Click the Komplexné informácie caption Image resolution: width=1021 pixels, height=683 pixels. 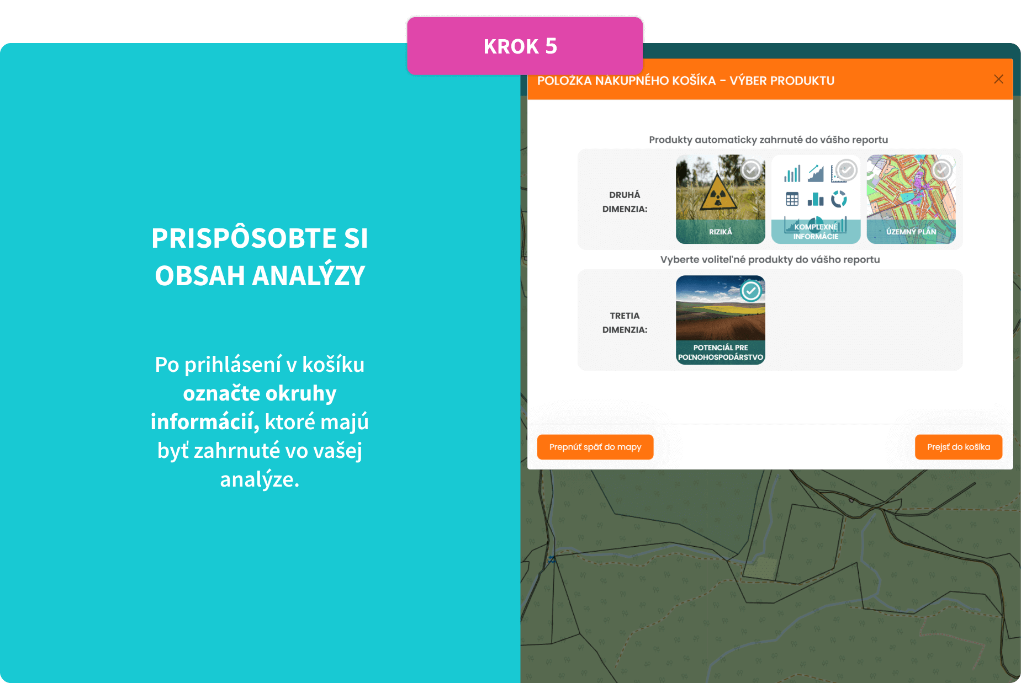(x=816, y=232)
